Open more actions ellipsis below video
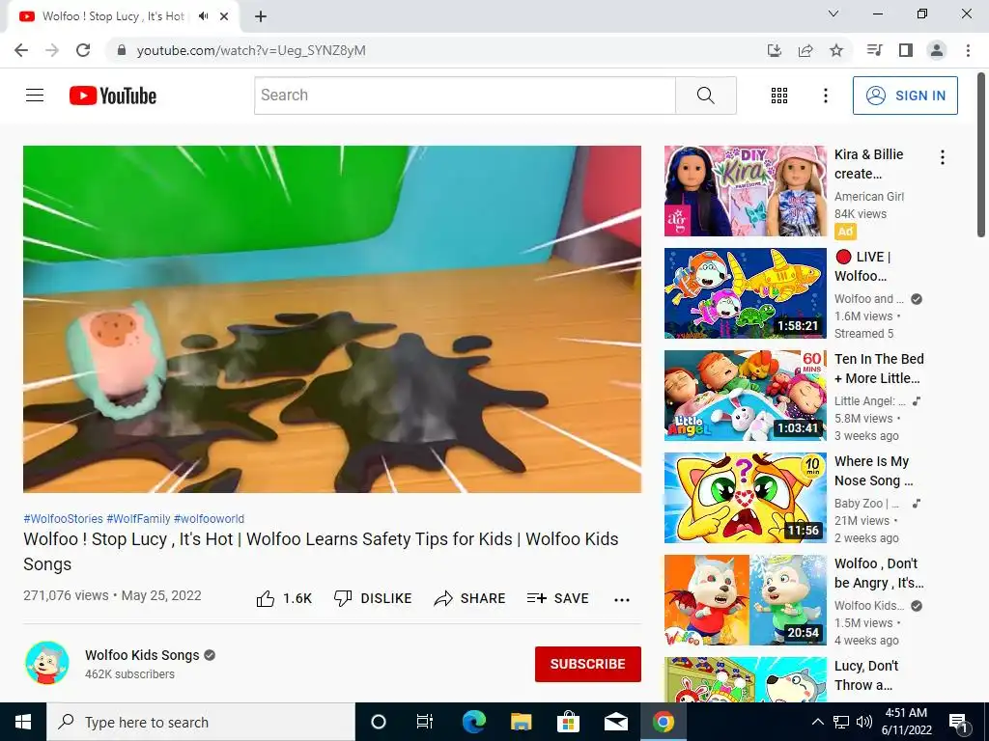The image size is (989, 741). 622,599
